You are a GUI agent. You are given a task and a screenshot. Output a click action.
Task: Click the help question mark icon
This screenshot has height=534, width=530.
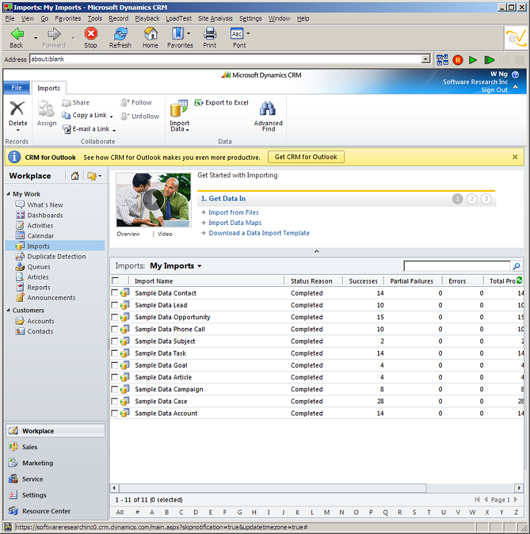coord(515,75)
